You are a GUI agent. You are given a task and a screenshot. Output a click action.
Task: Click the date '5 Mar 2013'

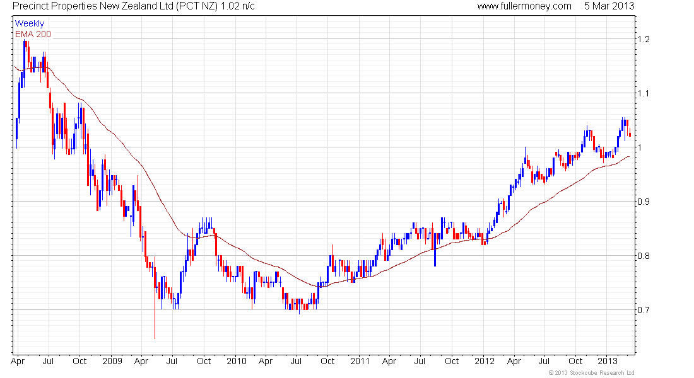pos(609,6)
